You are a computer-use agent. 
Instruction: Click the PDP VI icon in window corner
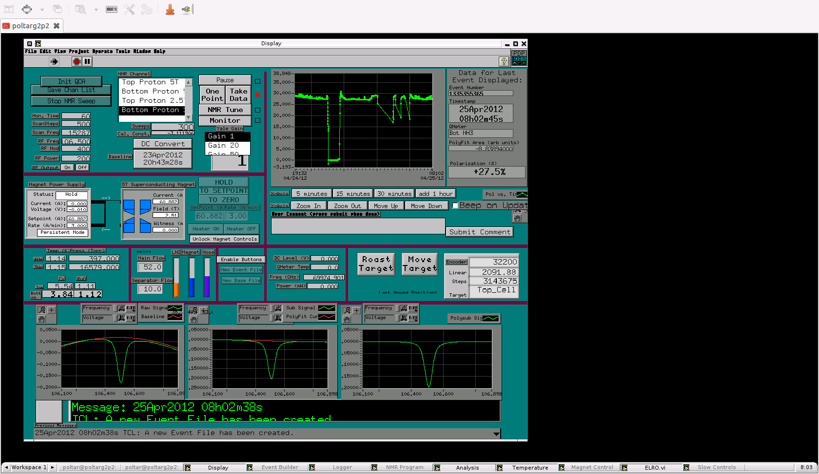tap(519, 57)
